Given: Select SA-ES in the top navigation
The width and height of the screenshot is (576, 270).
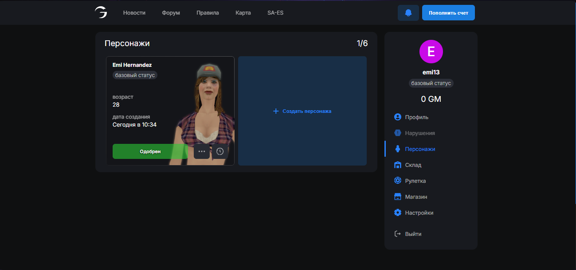Looking at the screenshot, I should (x=275, y=13).
